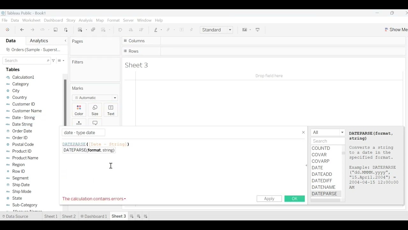Click the Detail marks card button
Viewport: 408px width, 230px height.
[x=79, y=123]
